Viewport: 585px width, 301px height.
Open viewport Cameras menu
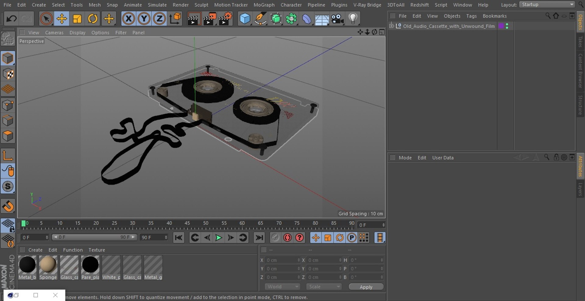54,32
